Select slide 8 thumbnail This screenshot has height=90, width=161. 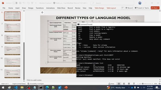(12, 39)
